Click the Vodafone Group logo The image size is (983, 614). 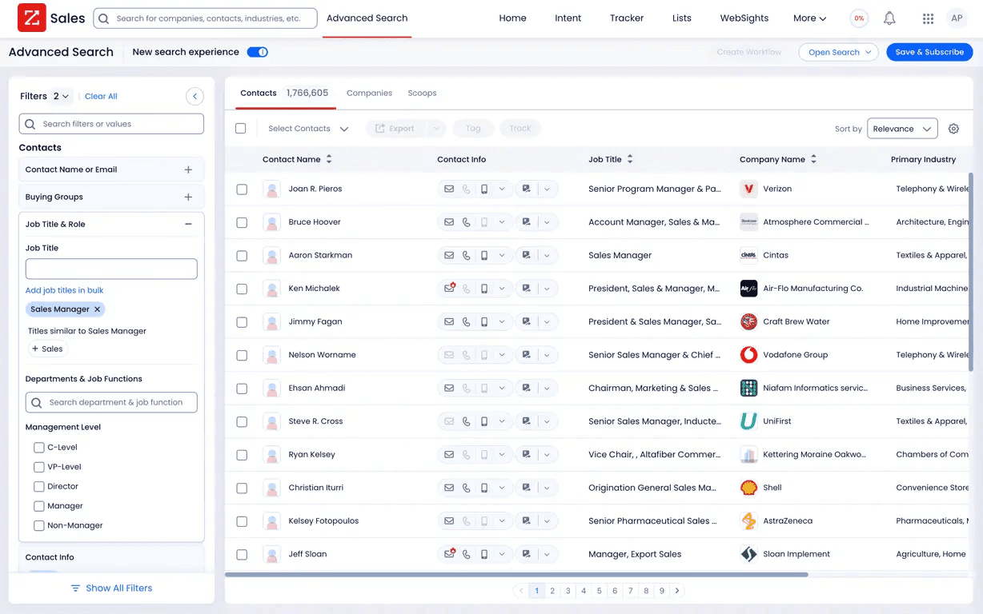click(x=748, y=355)
